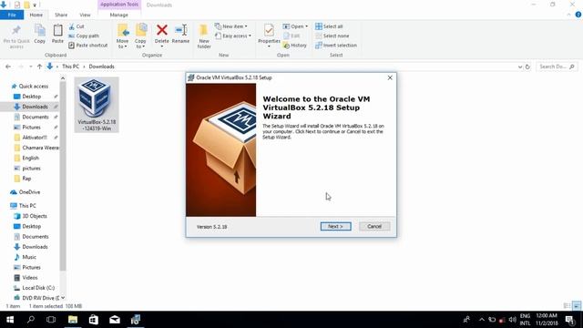583x328 pixels.
Task: Click the Up one level arrow
Action: pyautogui.click(x=39, y=67)
